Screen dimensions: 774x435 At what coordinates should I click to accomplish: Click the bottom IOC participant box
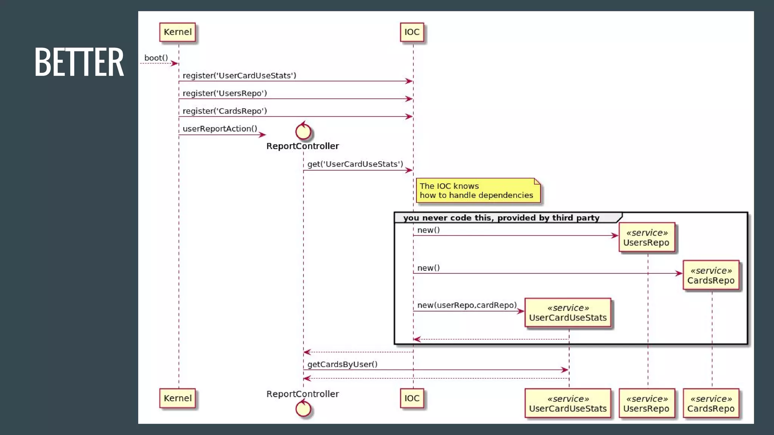coord(412,398)
